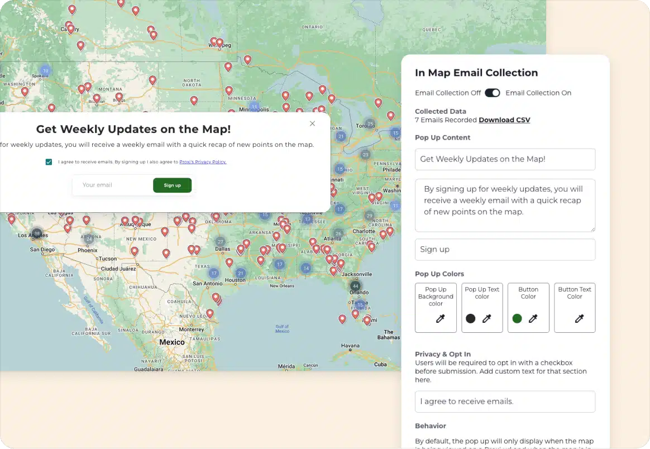Click the 'Mexico' map label

(172, 342)
